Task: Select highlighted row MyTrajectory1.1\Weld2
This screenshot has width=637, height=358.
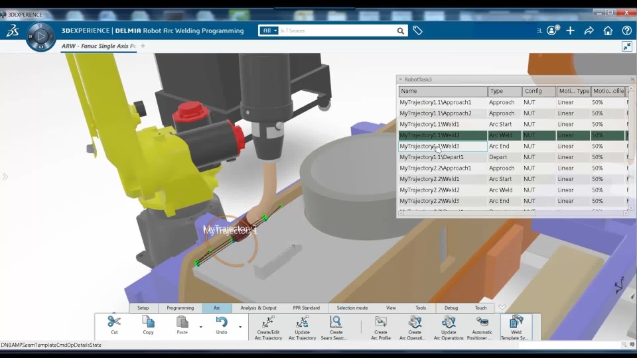Action: click(x=513, y=135)
